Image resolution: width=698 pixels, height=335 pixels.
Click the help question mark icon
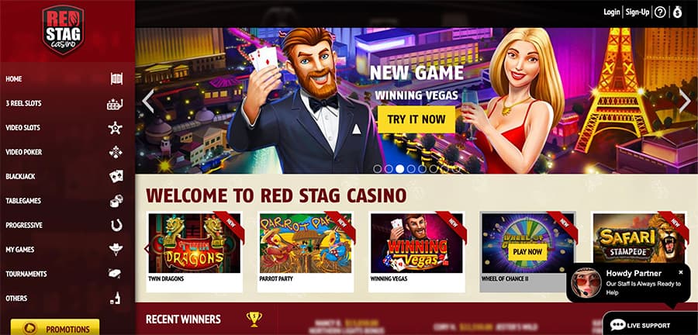point(660,12)
